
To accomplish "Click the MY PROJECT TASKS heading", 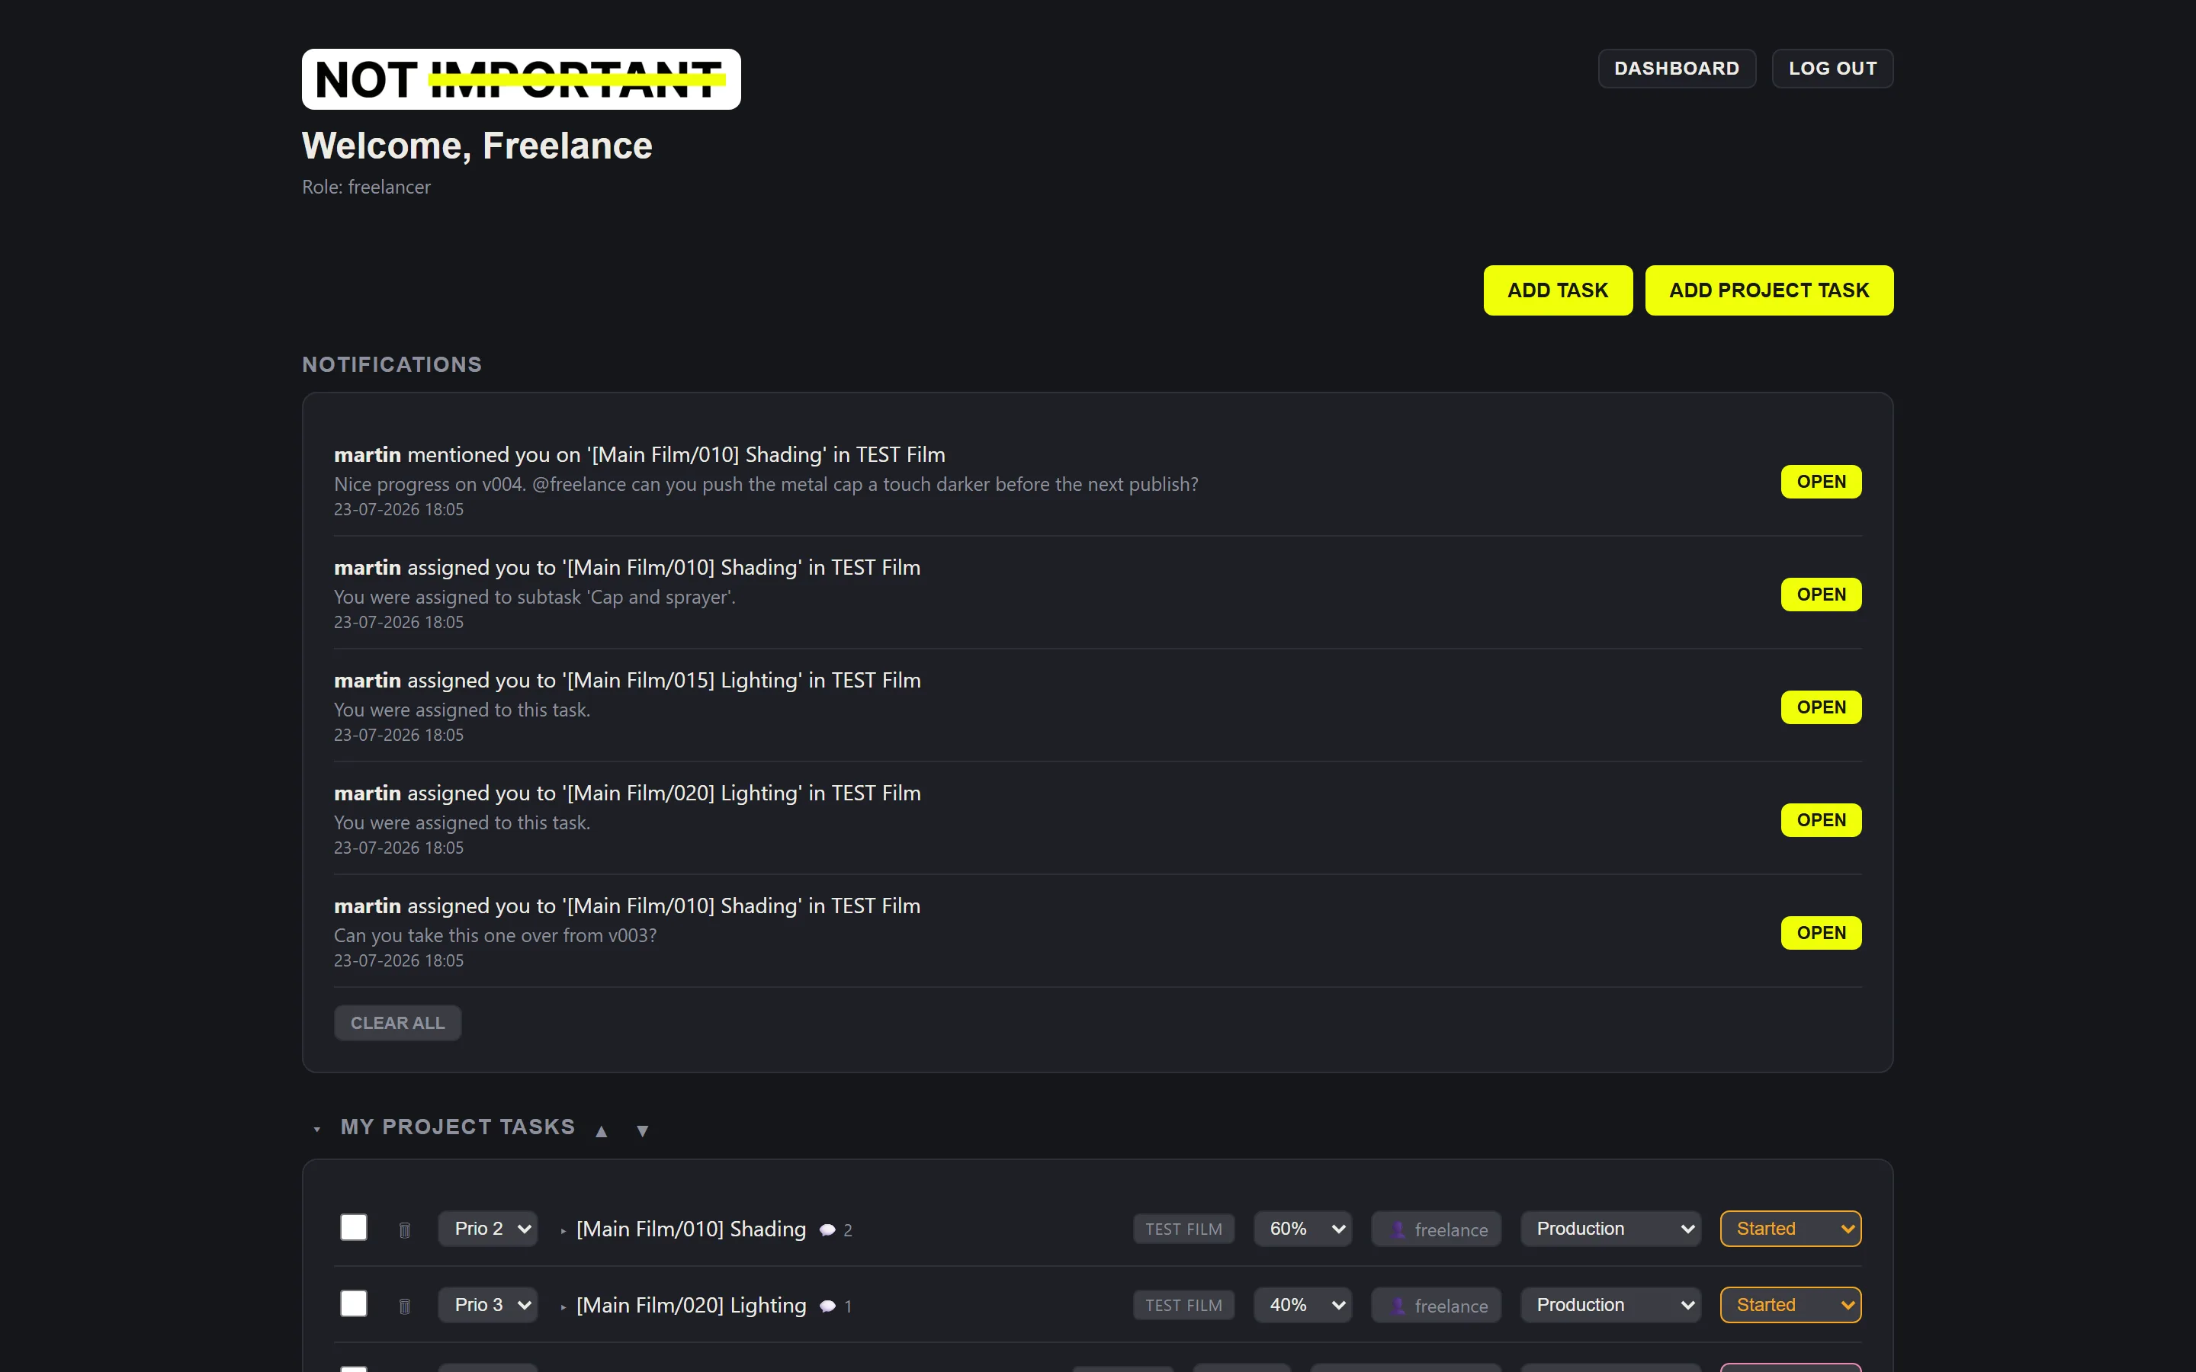I will coord(457,1127).
